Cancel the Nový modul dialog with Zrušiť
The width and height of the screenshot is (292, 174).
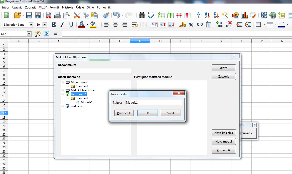170,113
